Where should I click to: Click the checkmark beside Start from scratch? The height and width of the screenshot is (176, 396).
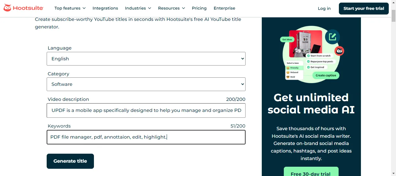308,56
